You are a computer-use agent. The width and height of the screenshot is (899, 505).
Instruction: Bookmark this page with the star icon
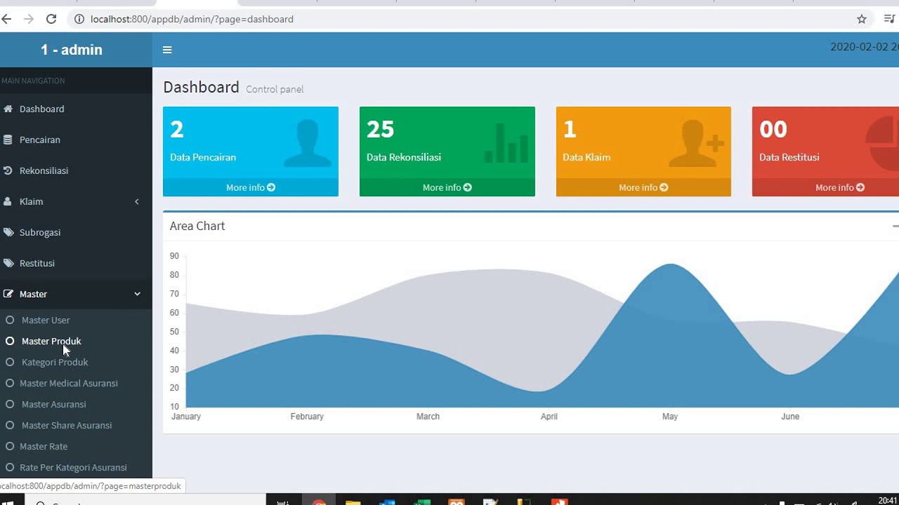coord(862,19)
